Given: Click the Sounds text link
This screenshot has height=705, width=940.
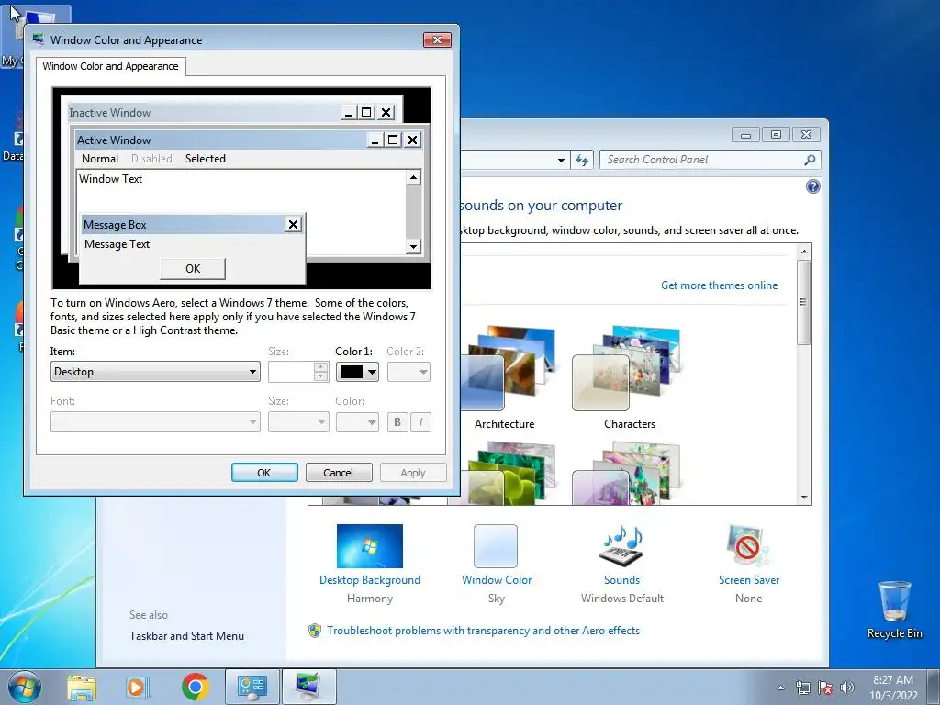Looking at the screenshot, I should pos(621,580).
